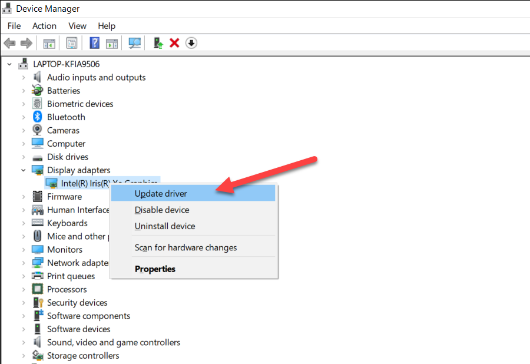Viewport: 530px width, 364px height.
Task: Click the Batteries category icon
Action: (x=37, y=90)
